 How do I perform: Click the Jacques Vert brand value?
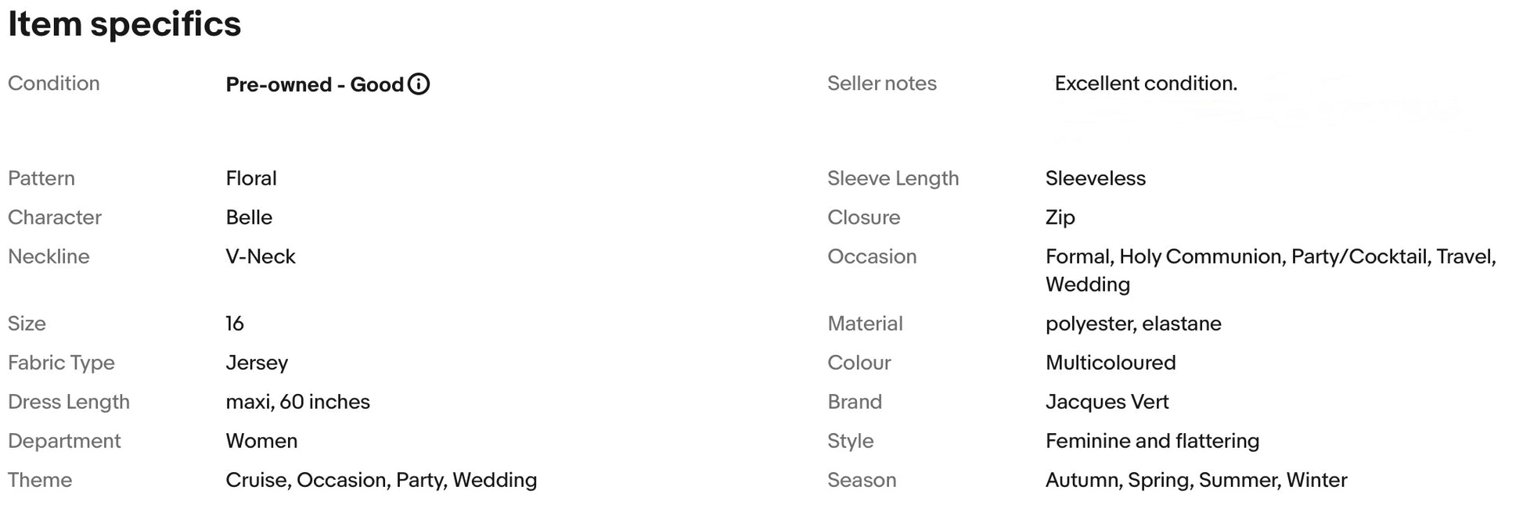tap(1107, 402)
